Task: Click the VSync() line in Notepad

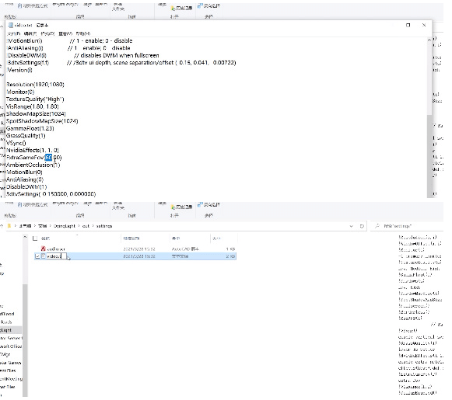Action: (16, 143)
